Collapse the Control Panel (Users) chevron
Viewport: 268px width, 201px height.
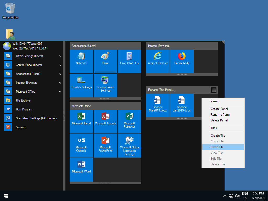tap(60, 65)
